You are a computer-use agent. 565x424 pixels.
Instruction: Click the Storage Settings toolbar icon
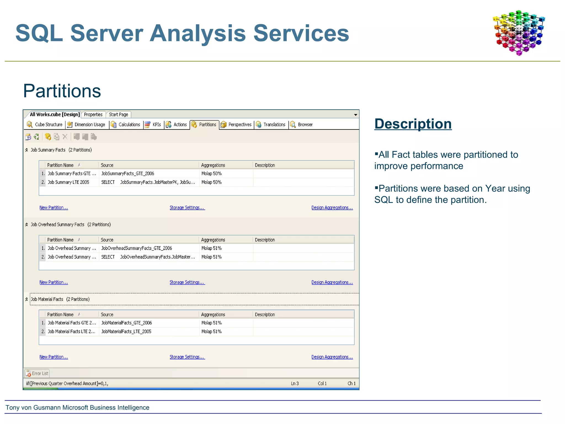[76, 137]
